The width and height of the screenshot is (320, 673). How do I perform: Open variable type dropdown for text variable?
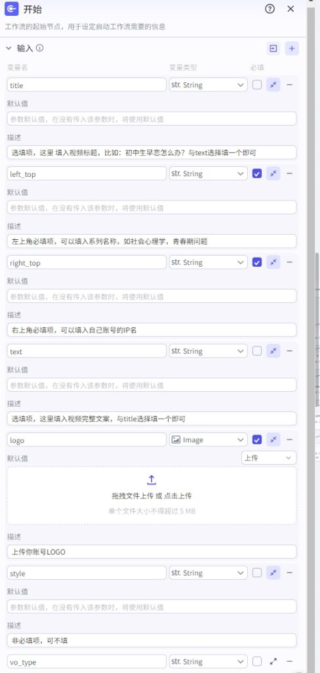pos(208,351)
